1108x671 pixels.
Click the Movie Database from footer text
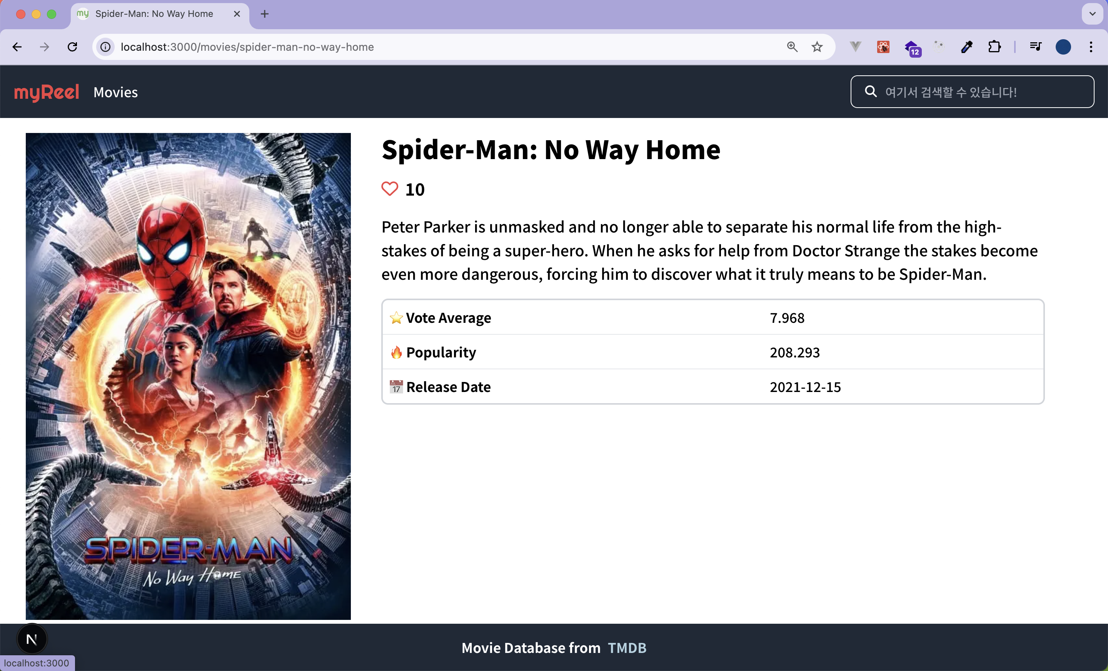[x=531, y=648]
